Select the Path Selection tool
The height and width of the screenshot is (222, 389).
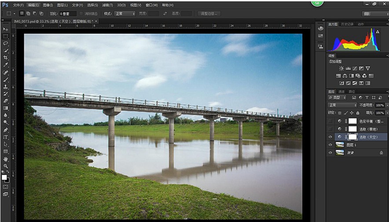coord(5,144)
